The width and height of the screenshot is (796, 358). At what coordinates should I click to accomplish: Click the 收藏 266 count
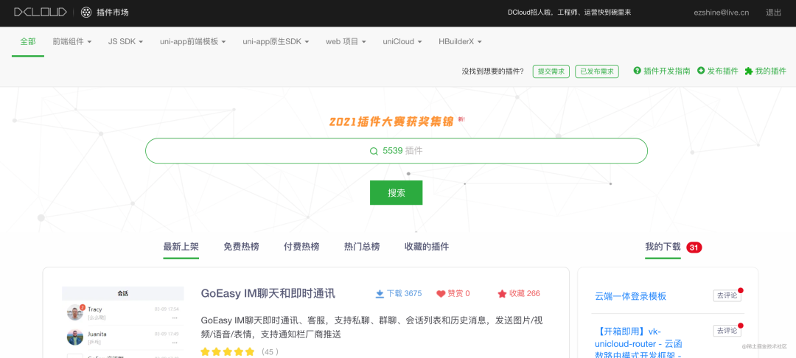tap(525, 294)
